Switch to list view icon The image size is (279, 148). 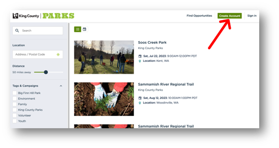click(78, 29)
